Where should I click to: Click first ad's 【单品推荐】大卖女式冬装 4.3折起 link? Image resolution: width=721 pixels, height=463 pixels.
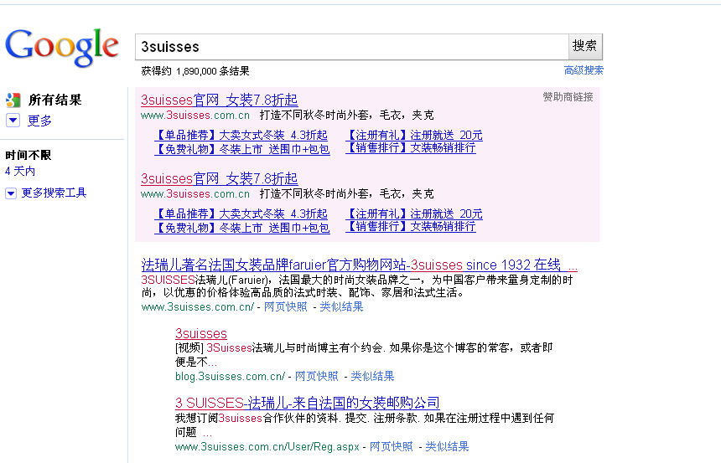[241, 135]
